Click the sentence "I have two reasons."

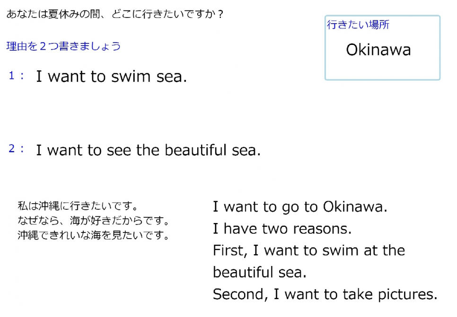(282, 229)
